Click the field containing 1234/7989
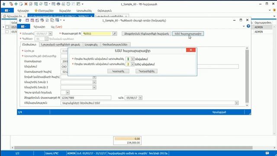The height and width of the screenshot is (156, 277). click(86, 97)
